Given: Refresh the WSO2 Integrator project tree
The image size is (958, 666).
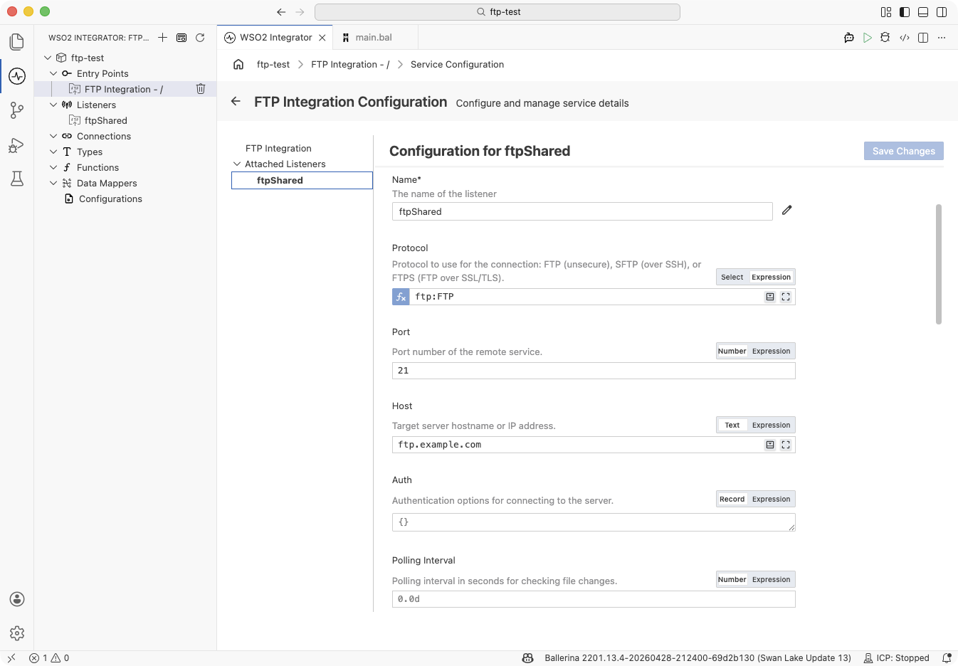Looking at the screenshot, I should click(x=200, y=38).
